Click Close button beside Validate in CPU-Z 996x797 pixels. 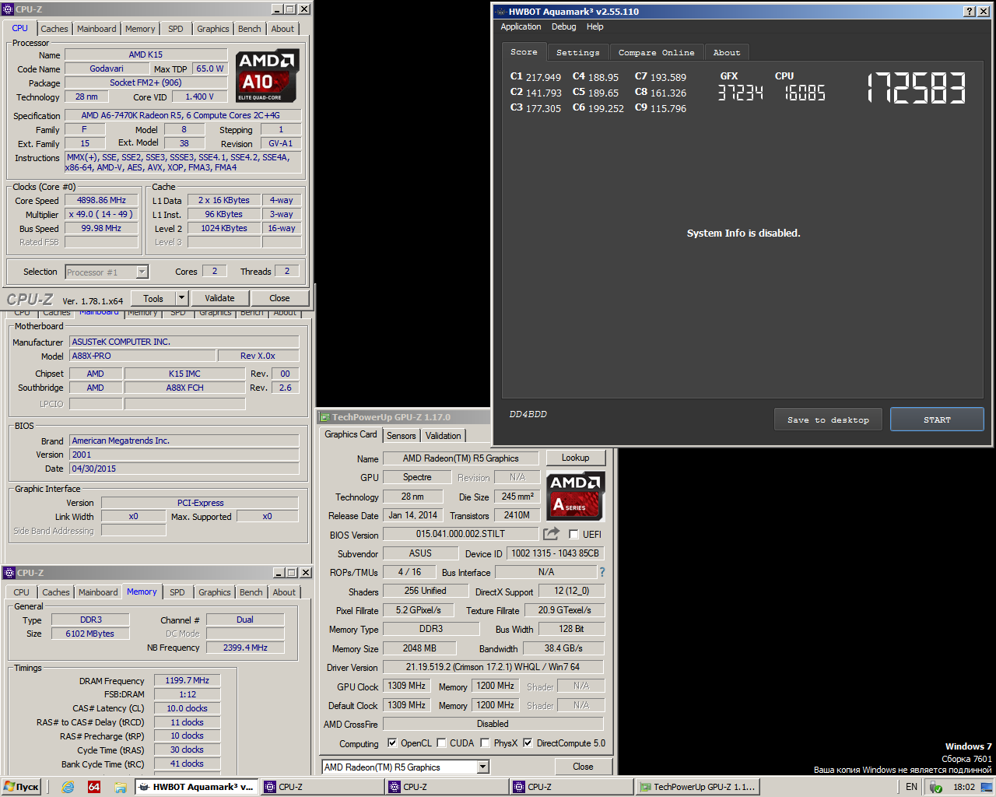[x=279, y=298]
